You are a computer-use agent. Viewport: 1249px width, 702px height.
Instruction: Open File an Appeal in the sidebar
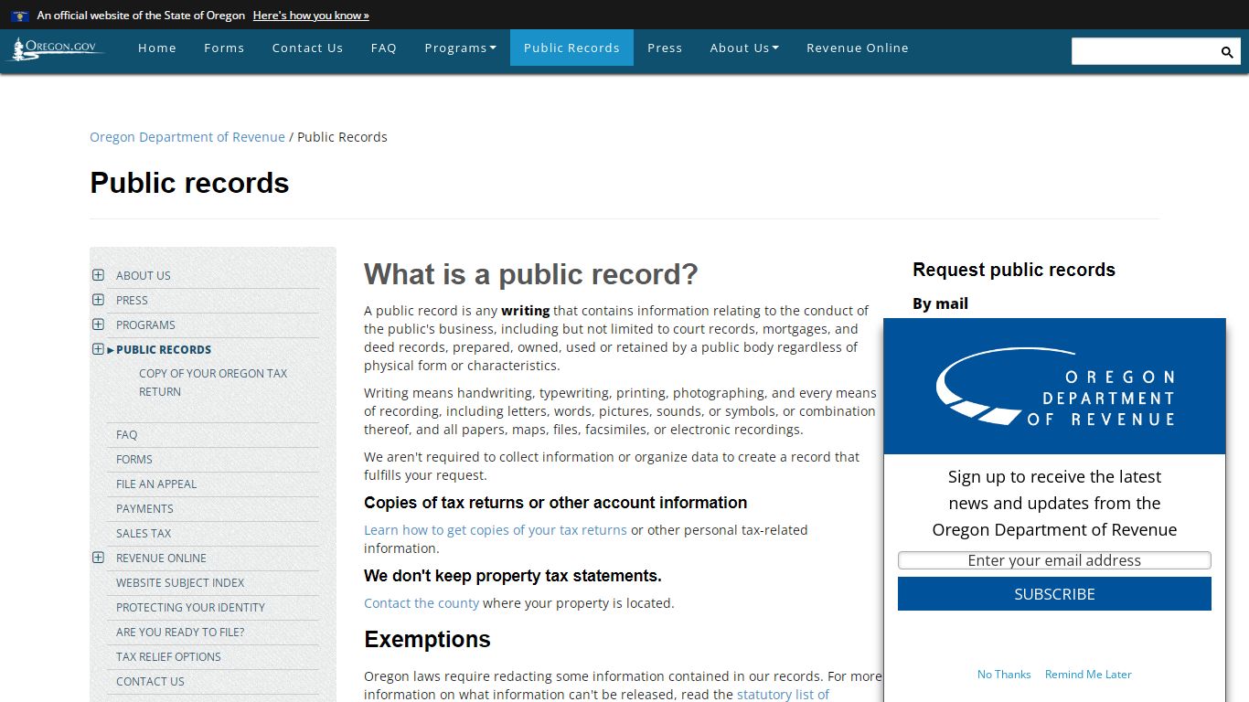coord(156,484)
